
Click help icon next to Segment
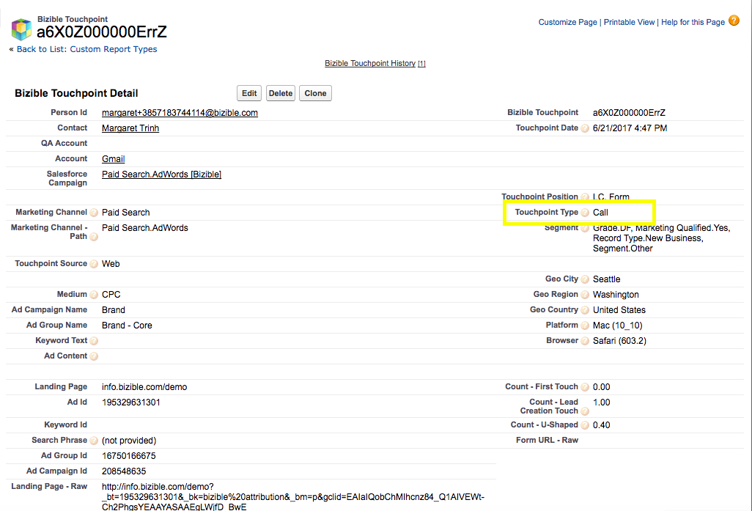coord(585,229)
